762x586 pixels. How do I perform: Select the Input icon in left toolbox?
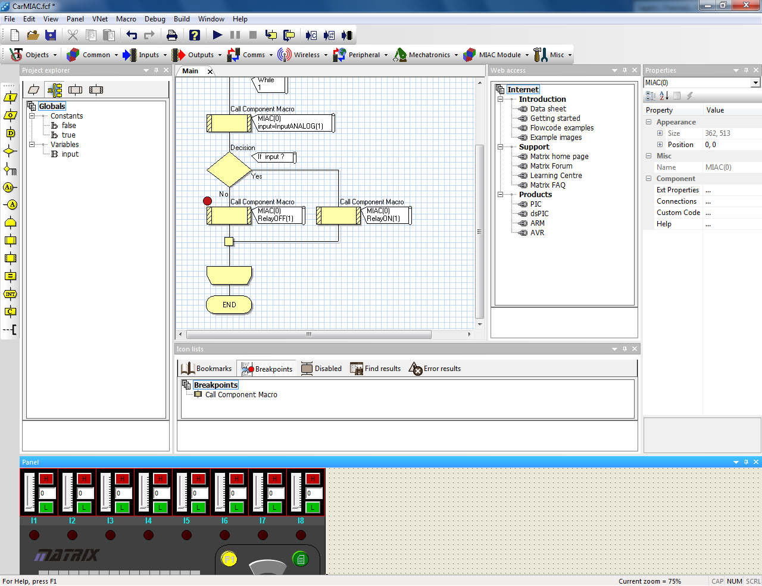click(10, 98)
